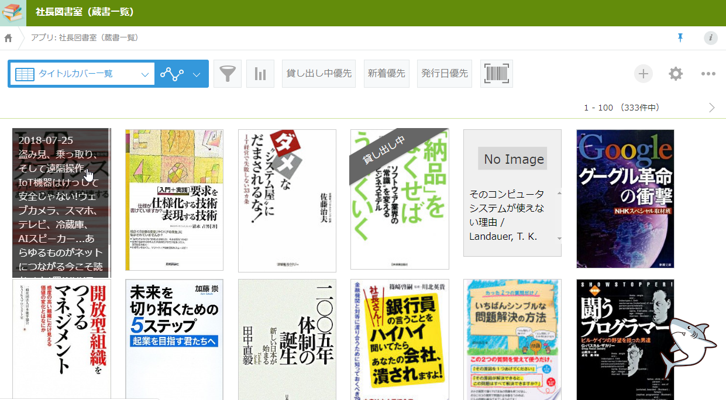Go to the home portal icon
The height and width of the screenshot is (400, 726).
point(8,38)
